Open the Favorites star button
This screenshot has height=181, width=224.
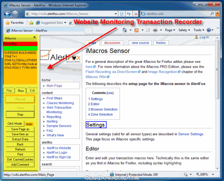coord(15,23)
